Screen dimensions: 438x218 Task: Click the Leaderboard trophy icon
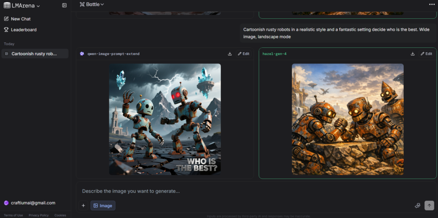6,30
